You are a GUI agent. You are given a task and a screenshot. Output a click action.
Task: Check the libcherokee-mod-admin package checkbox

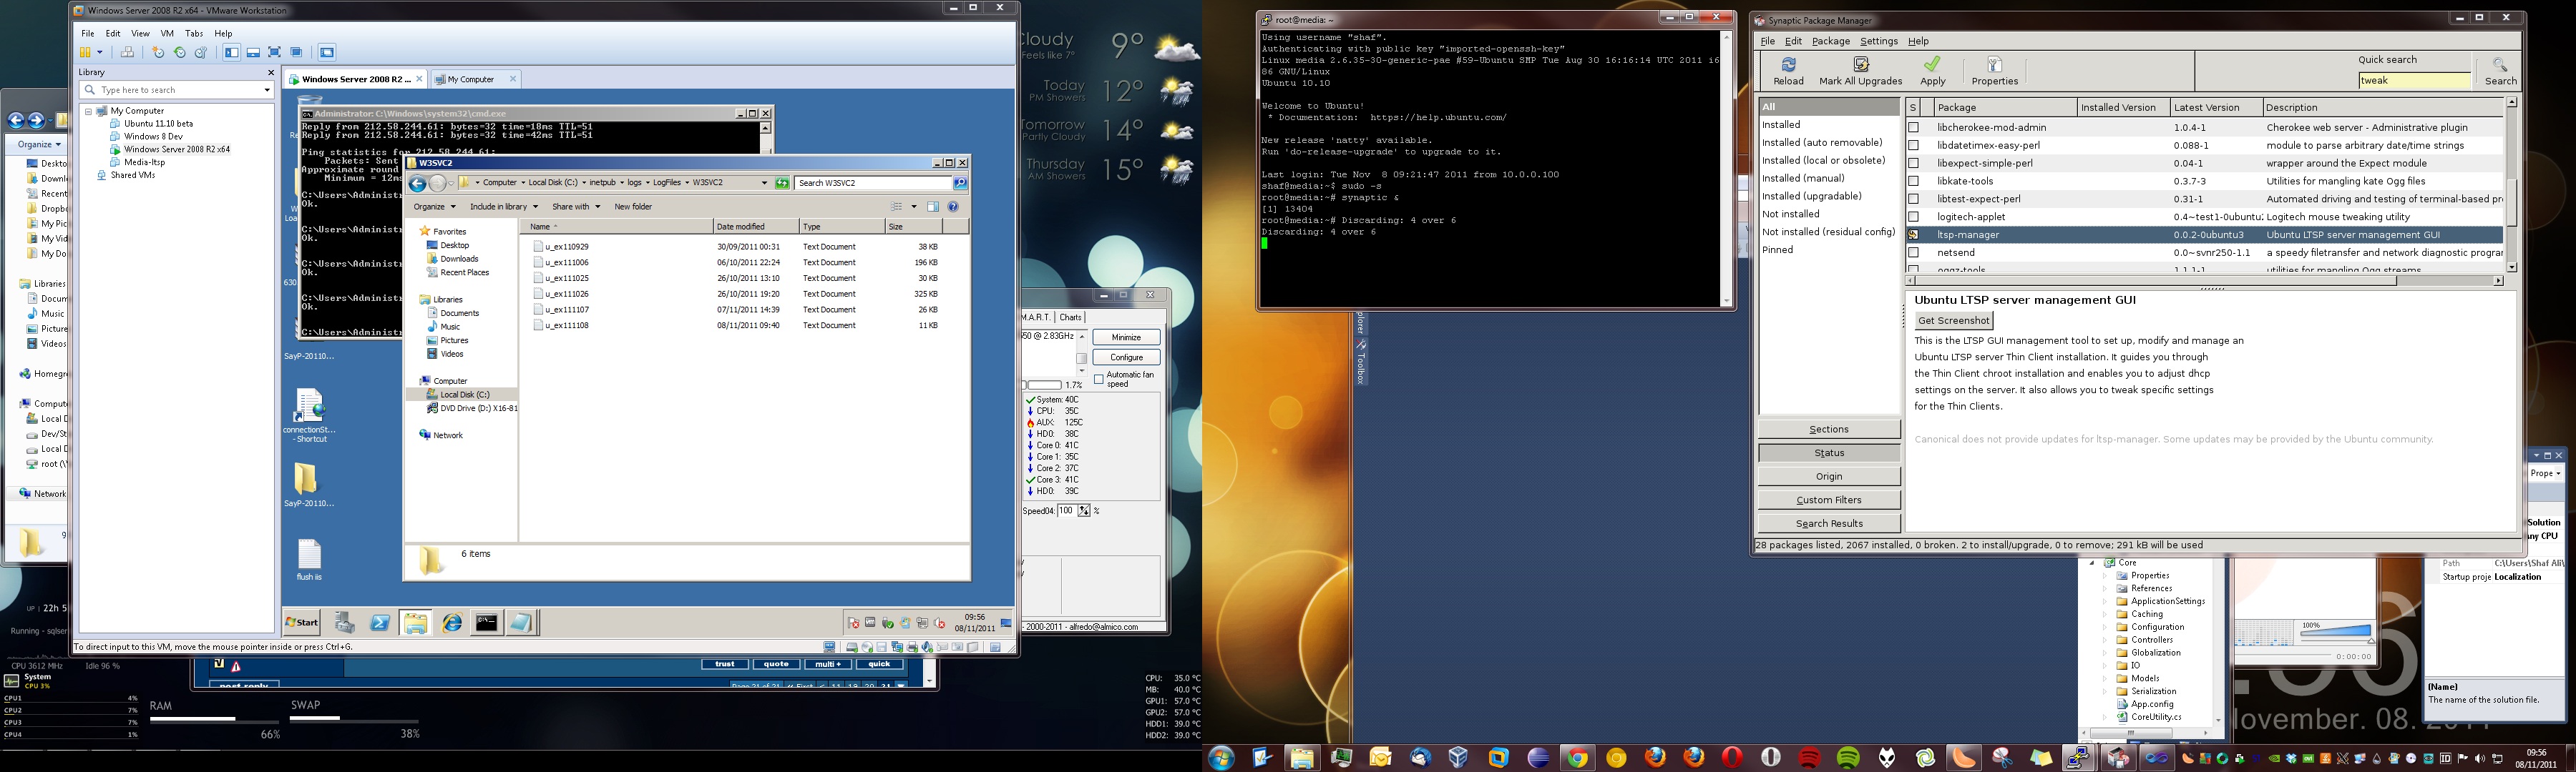point(1913,128)
